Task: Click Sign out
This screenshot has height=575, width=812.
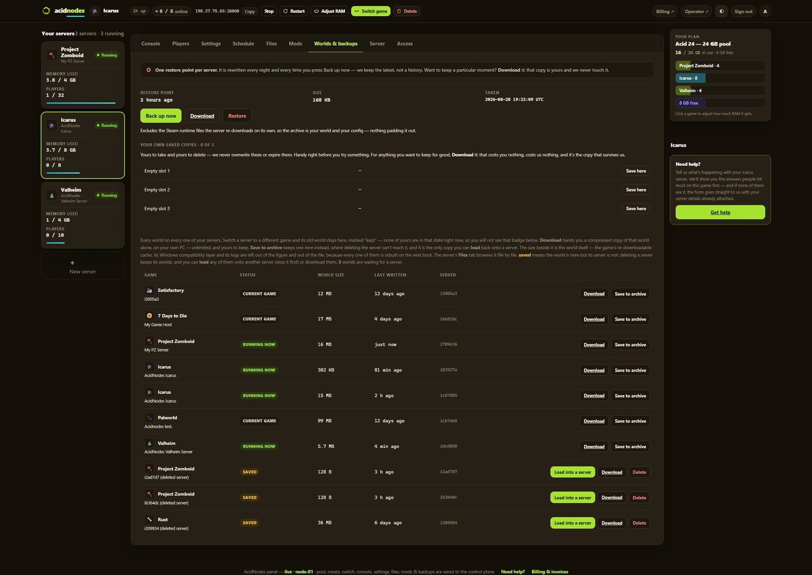Action: coord(743,11)
